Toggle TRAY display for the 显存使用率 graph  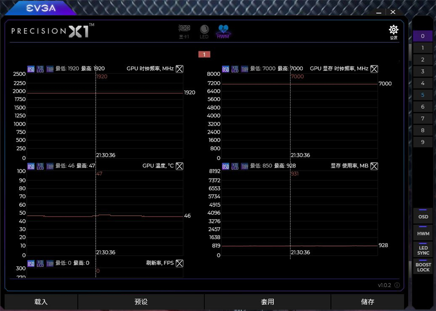[x=244, y=166]
